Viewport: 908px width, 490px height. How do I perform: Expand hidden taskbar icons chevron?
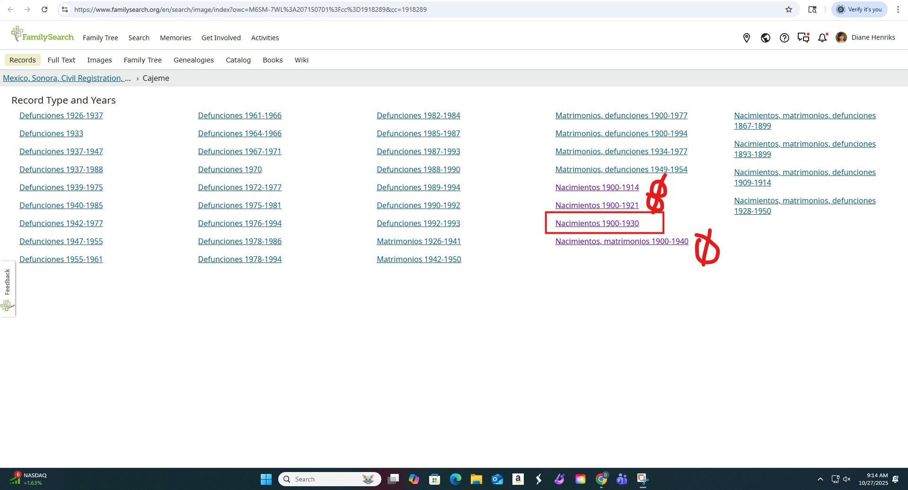(820, 479)
